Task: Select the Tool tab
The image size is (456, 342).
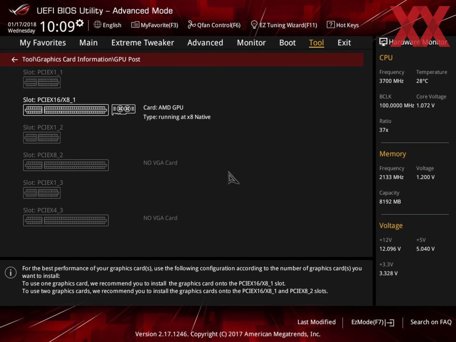Action: (316, 43)
